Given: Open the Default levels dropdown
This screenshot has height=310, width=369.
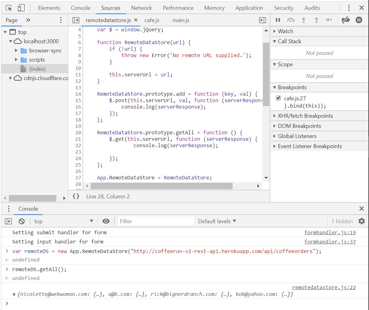Looking at the screenshot, I should (x=217, y=221).
